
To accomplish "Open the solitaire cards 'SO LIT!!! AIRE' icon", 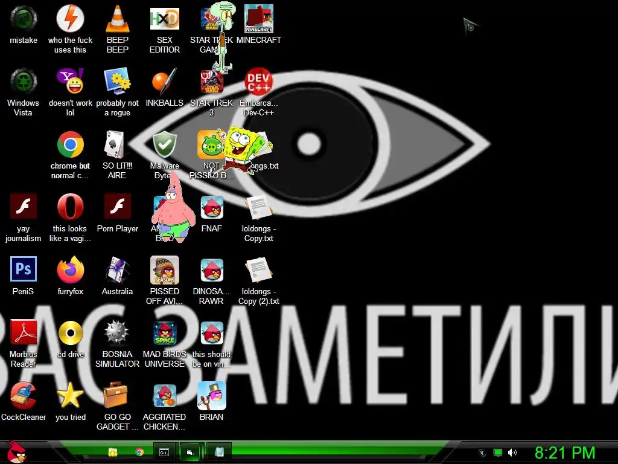I will pos(114,144).
